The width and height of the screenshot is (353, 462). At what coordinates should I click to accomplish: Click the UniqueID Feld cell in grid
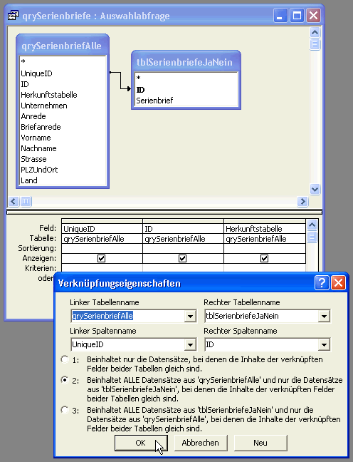102,229
